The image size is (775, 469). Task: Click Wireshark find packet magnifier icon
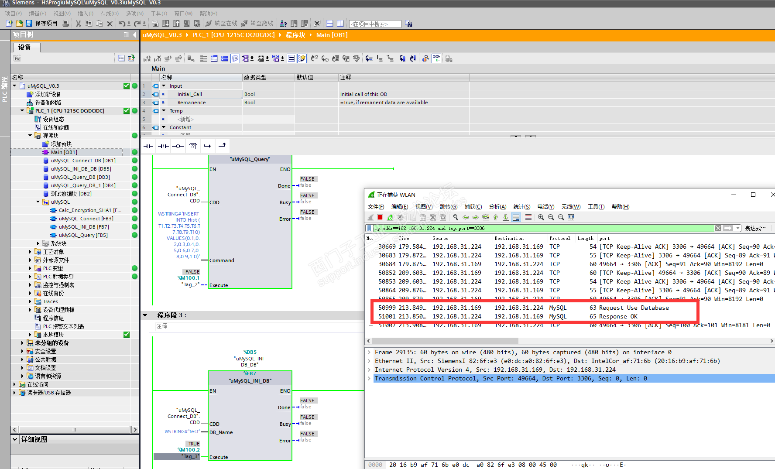(x=456, y=217)
